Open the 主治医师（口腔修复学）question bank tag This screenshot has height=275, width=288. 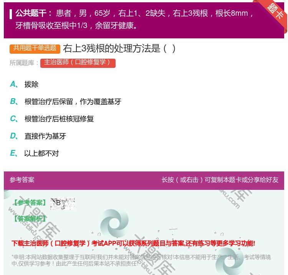pyautogui.click(x=78, y=63)
